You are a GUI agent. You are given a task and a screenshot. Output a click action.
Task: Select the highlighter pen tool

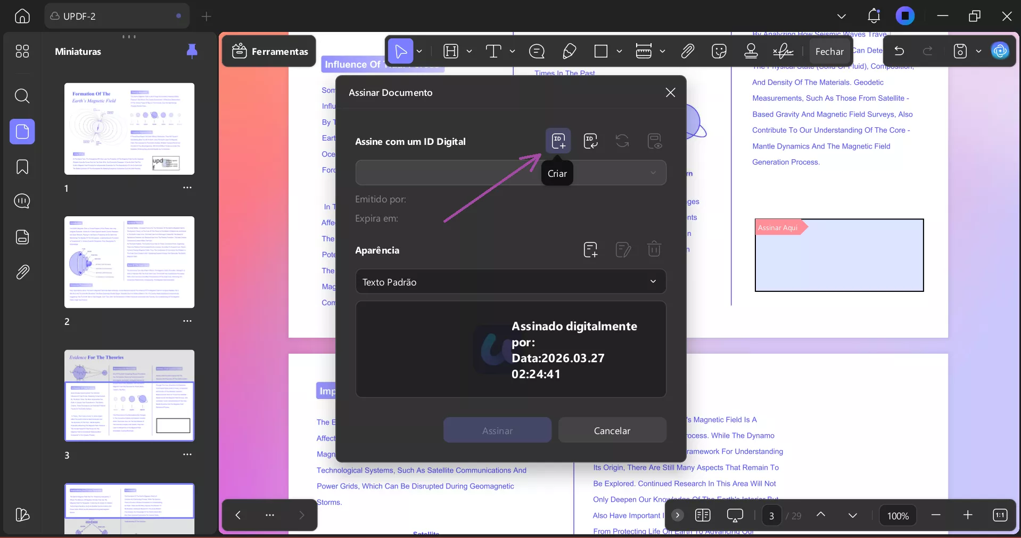coord(569,51)
